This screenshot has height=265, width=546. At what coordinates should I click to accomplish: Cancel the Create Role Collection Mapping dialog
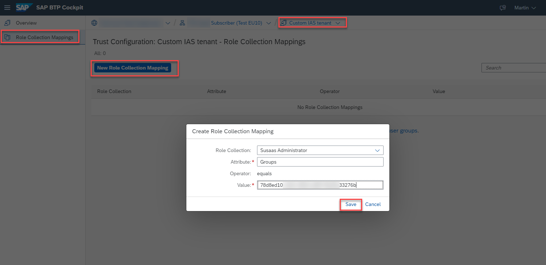pos(373,204)
